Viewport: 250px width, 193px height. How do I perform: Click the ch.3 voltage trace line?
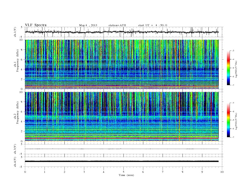click(122, 149)
